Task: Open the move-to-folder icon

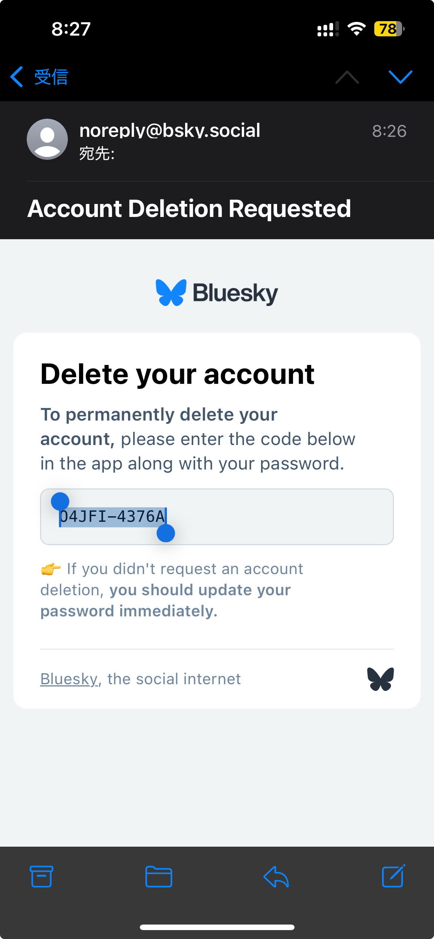Action: point(159,877)
